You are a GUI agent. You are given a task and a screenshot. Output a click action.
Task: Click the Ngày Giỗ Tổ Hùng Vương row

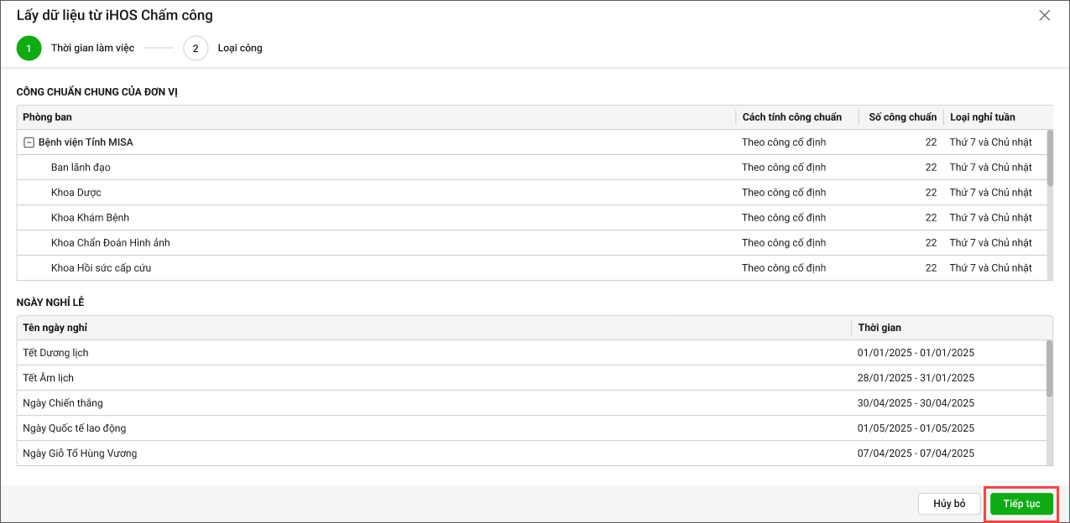[x=80, y=453]
